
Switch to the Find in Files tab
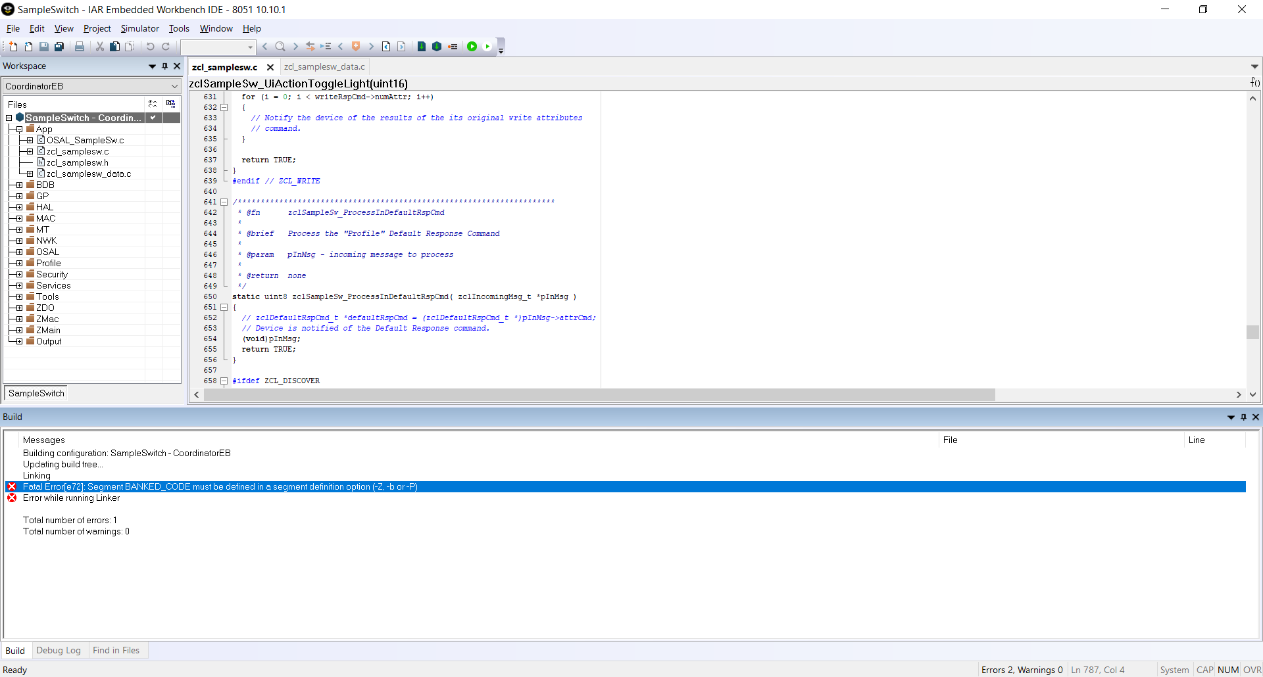point(116,650)
